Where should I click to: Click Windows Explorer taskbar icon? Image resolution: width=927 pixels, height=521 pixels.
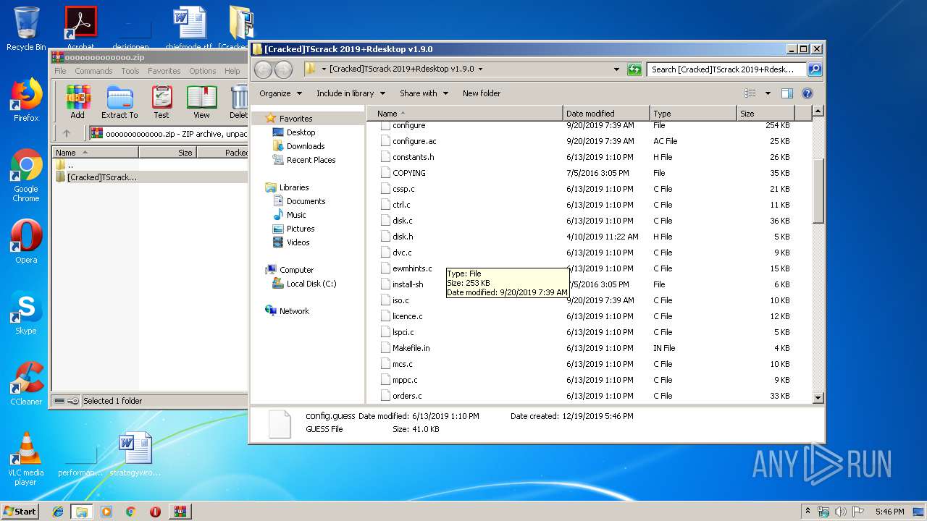click(82, 512)
